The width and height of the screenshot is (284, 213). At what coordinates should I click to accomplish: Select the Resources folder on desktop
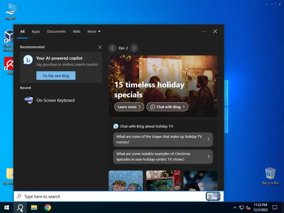click(x=8, y=176)
